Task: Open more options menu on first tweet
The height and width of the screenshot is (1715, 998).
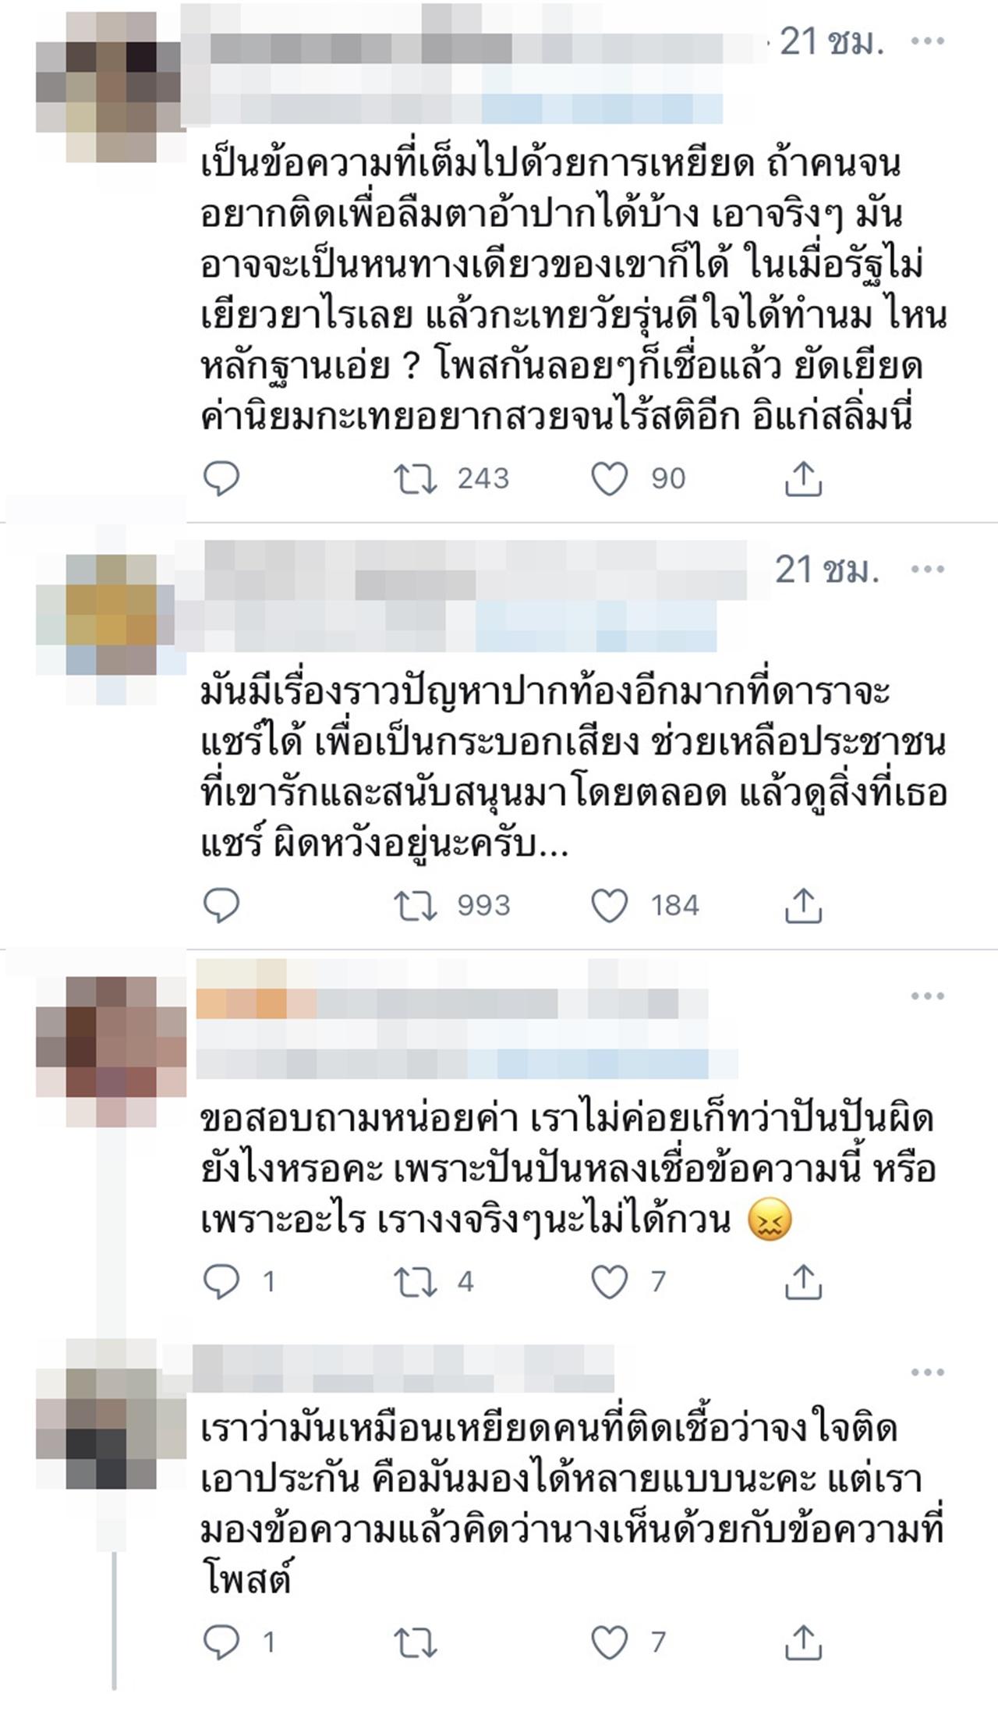Action: pyautogui.click(x=927, y=41)
